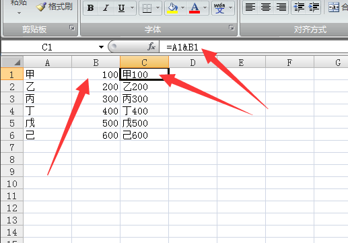Select row 1 header

point(12,74)
